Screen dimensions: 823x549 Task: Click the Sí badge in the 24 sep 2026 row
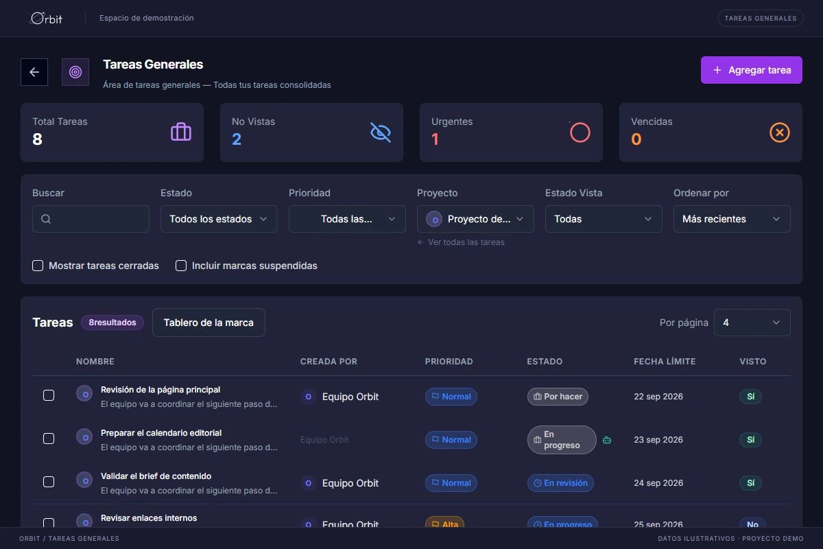750,483
